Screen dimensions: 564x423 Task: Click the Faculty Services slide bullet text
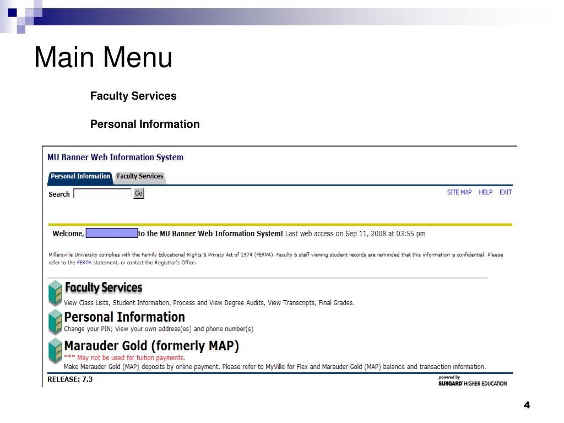point(133,96)
